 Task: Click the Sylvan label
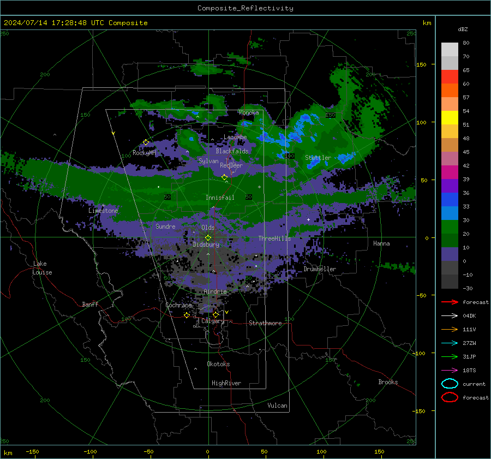tap(208, 161)
